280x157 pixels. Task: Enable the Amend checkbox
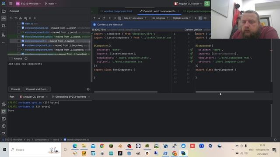pos(11,58)
